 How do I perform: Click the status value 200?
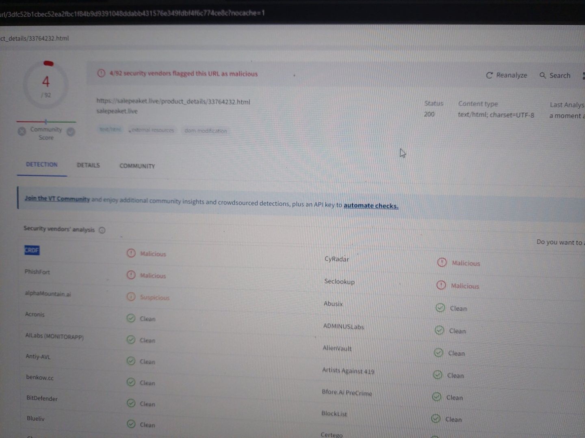[x=429, y=114]
